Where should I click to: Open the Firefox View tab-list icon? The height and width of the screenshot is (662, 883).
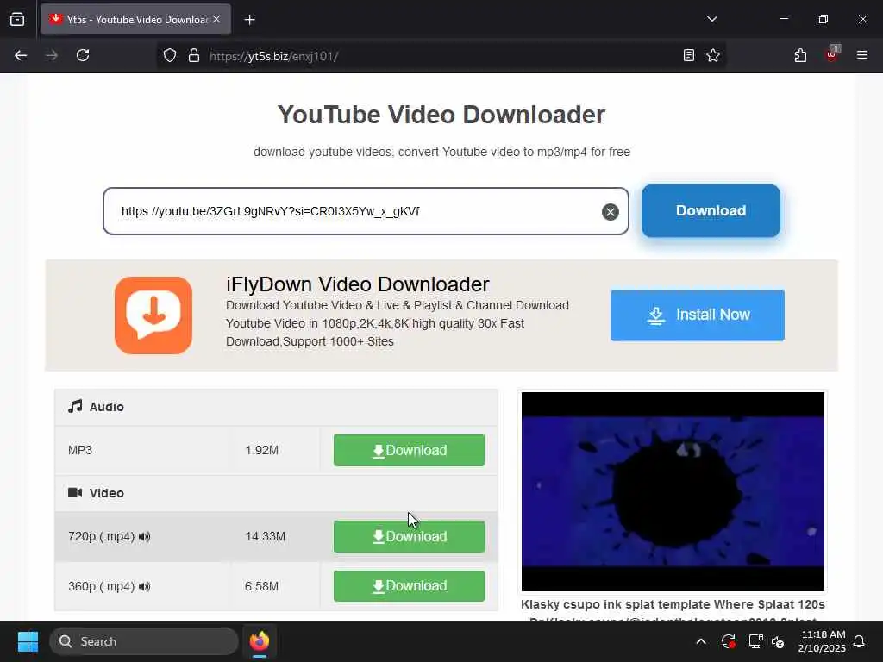coord(17,19)
